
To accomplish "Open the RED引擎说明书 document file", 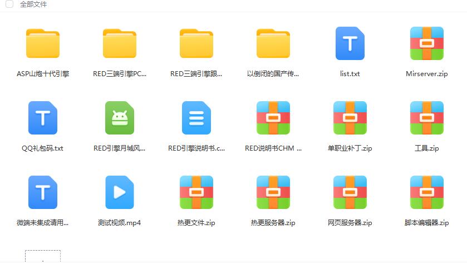I will pyautogui.click(x=196, y=118).
